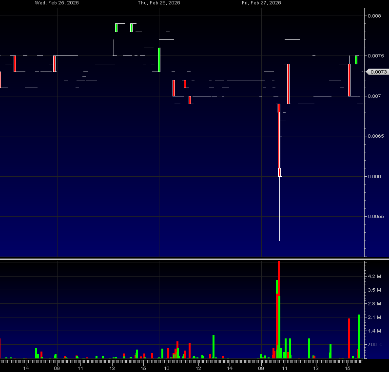Select the Wed, Feb 25, 2026 date label
This screenshot has height=372, width=389.
coord(57,3)
